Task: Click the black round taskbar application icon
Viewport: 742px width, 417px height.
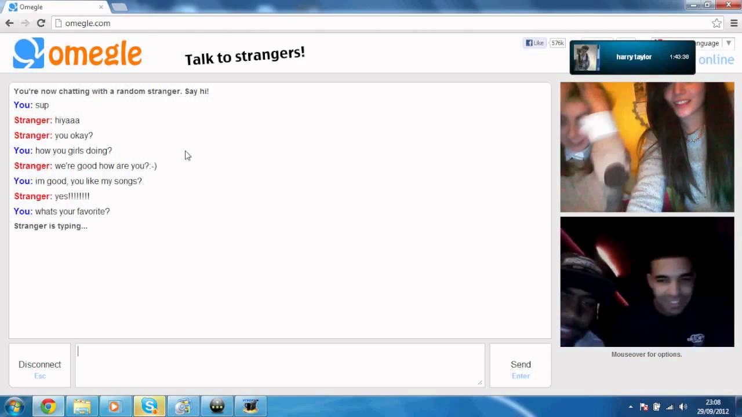Action: pos(217,407)
